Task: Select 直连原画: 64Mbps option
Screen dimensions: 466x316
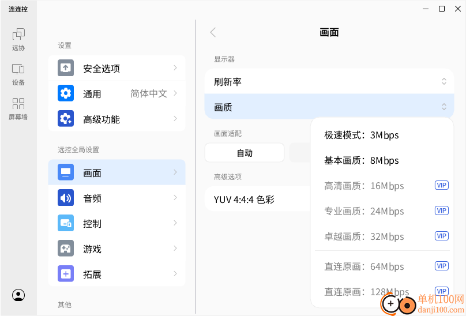Action: (382, 266)
